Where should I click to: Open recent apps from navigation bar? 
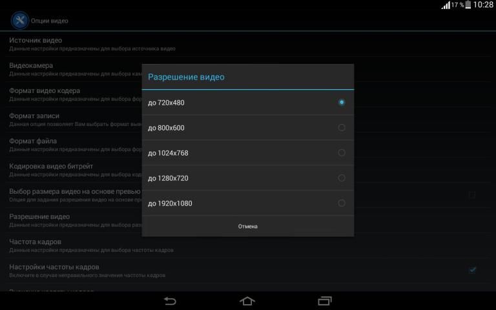pos(325,300)
